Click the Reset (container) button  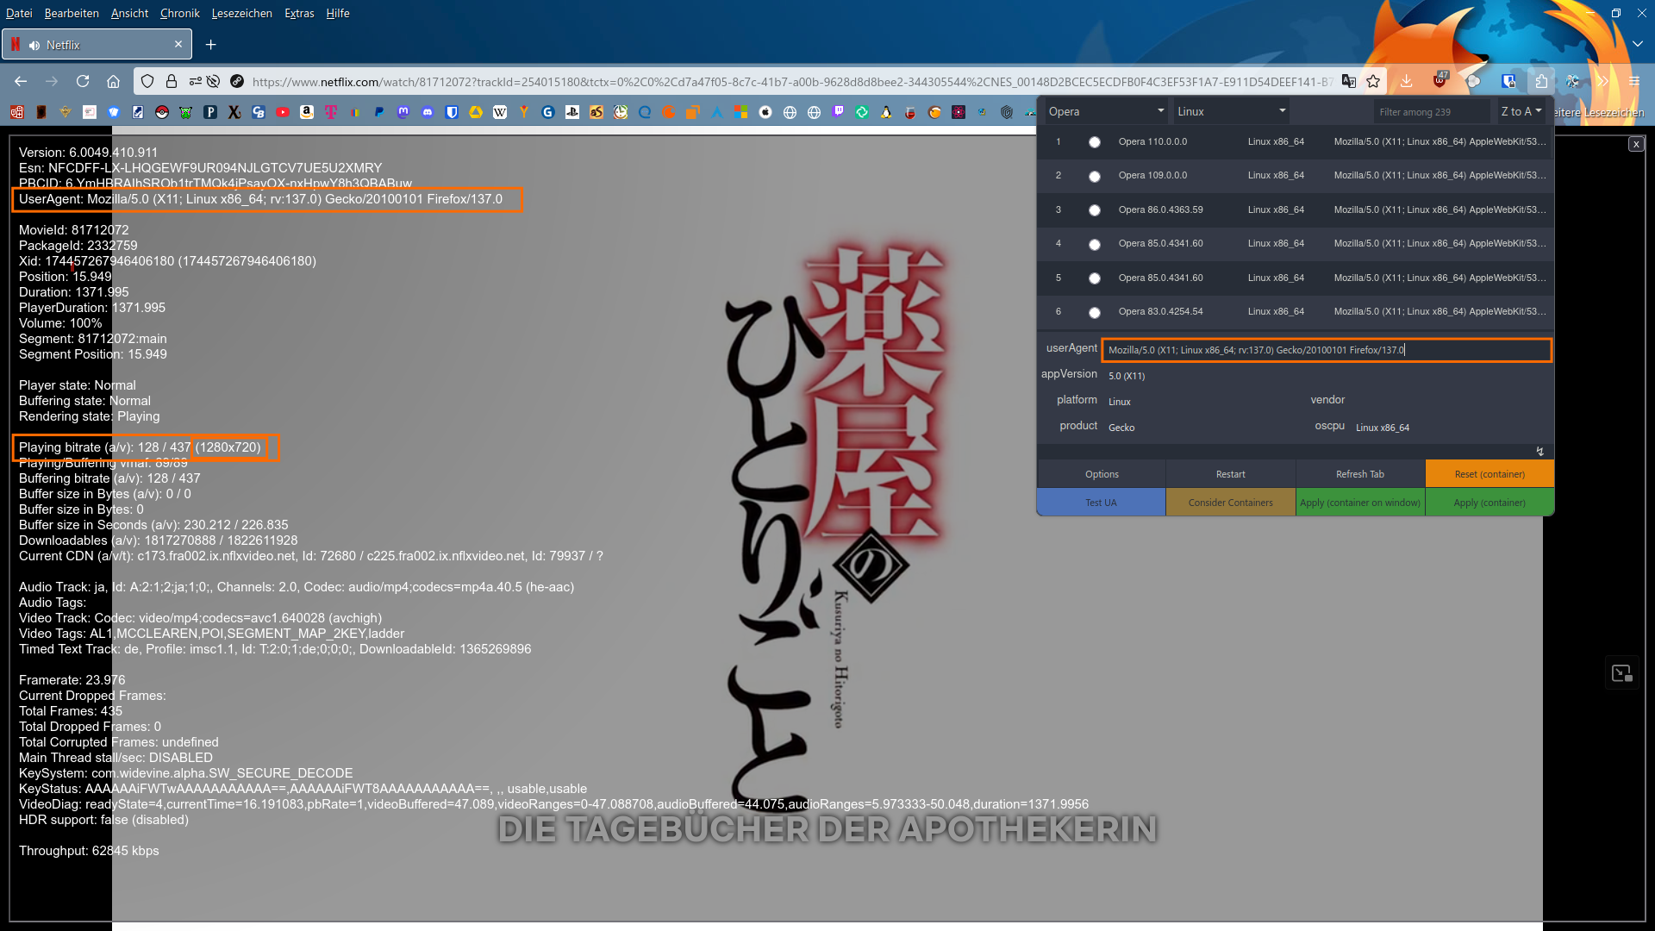point(1489,474)
